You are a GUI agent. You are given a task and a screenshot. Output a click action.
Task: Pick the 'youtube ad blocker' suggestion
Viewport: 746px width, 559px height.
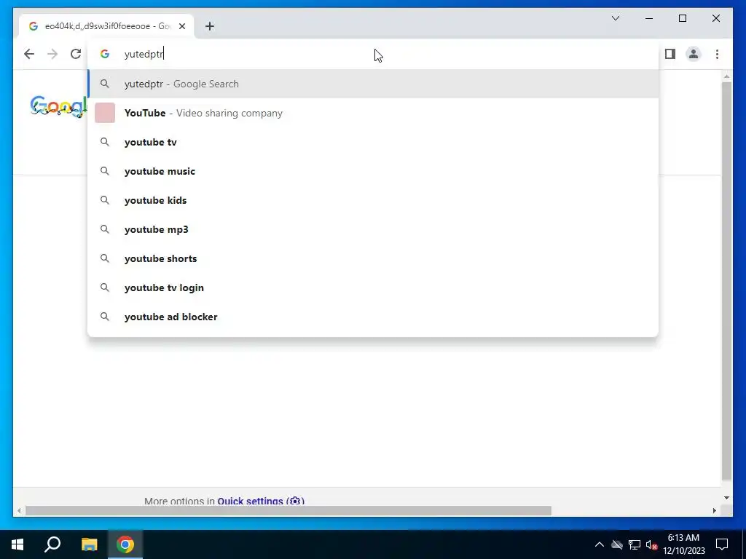tap(373, 317)
